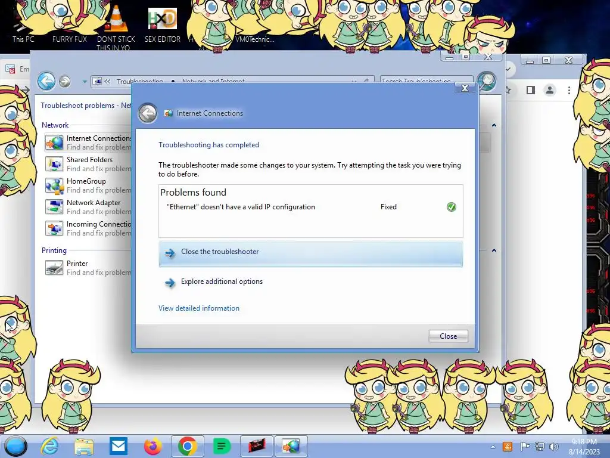Open the HomeGroup troubleshooter item
Viewport: 610px width, 458px height.
tap(88, 185)
